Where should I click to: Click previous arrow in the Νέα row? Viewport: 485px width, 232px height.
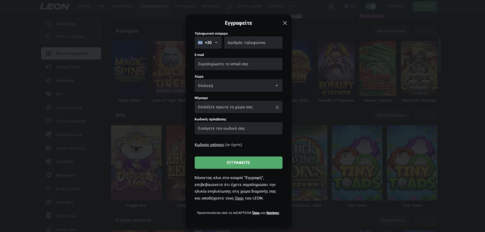pyautogui.click(x=420, y=115)
